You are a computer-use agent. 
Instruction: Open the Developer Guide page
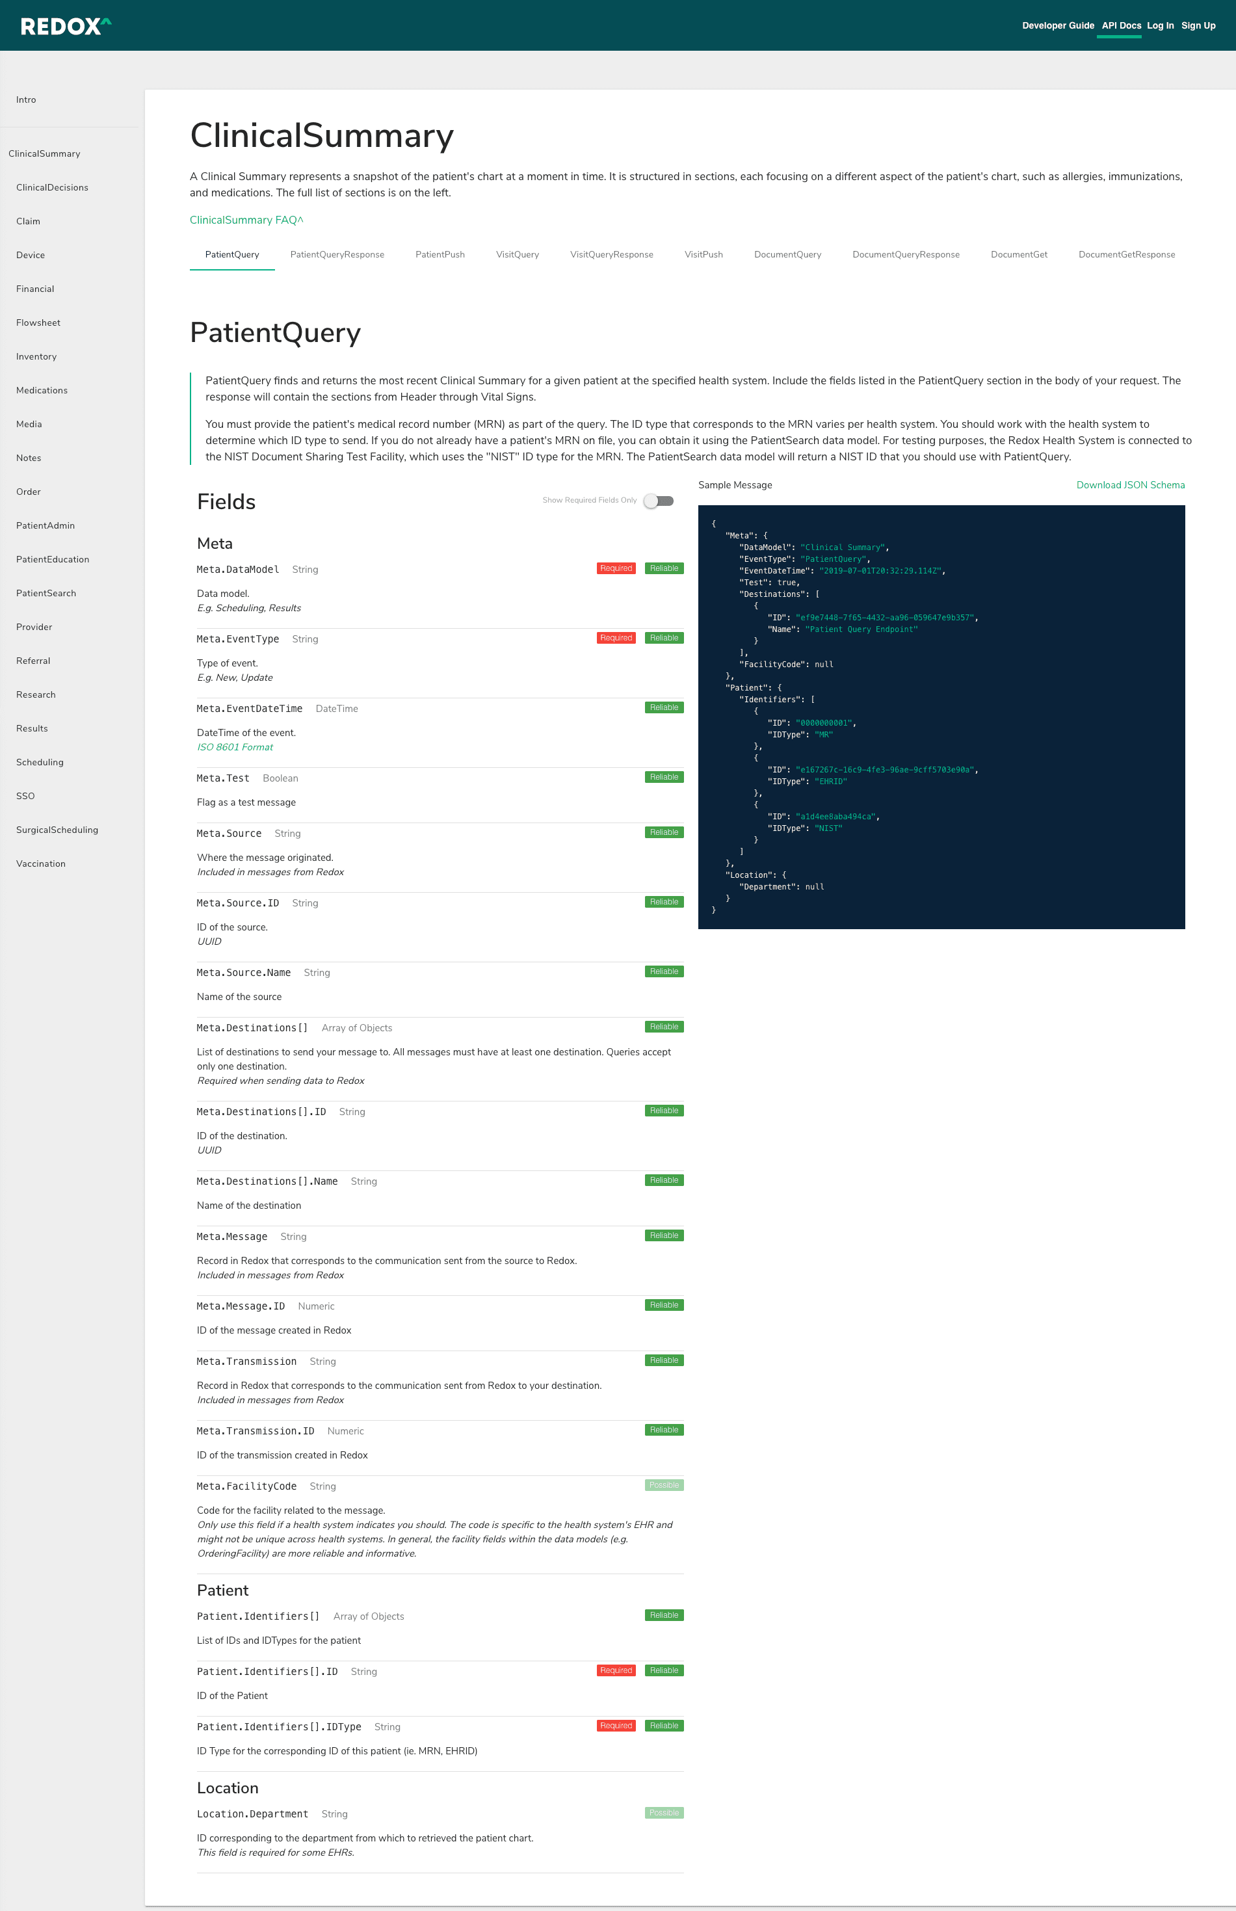pyautogui.click(x=1057, y=25)
